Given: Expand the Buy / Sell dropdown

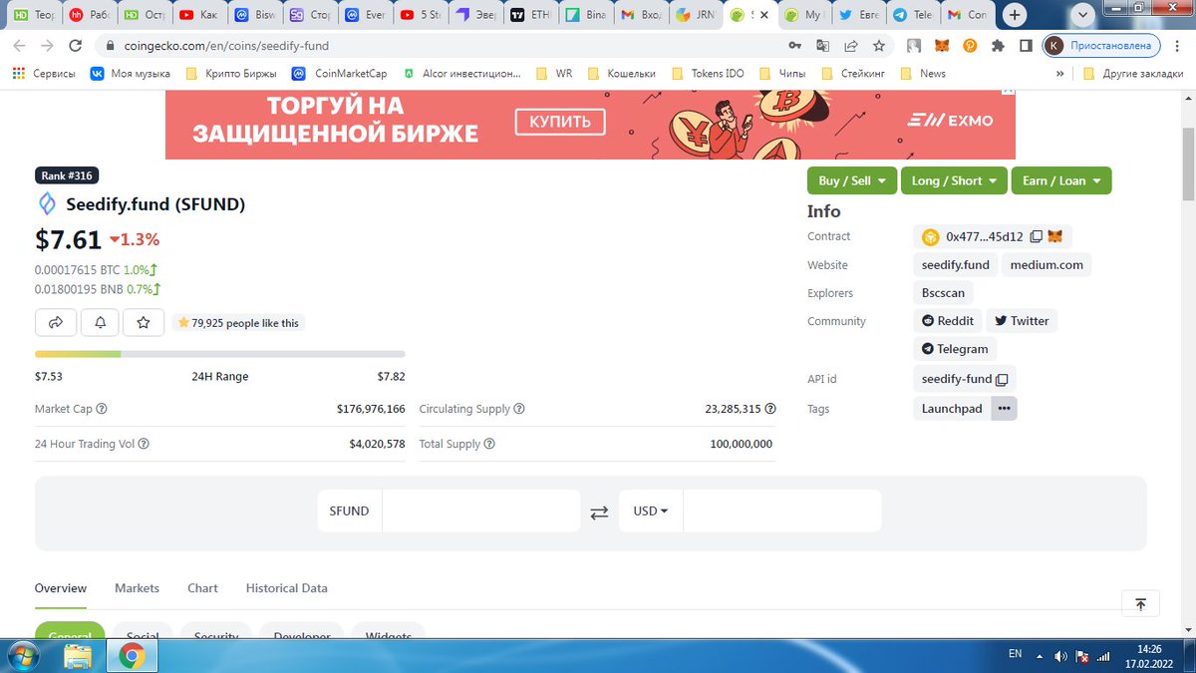Looking at the screenshot, I should pyautogui.click(x=851, y=180).
